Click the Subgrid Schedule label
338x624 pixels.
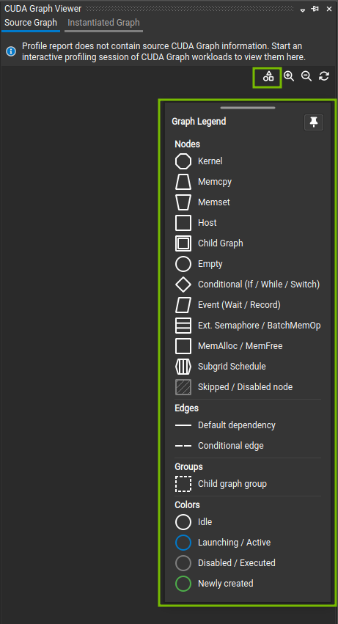(x=232, y=367)
